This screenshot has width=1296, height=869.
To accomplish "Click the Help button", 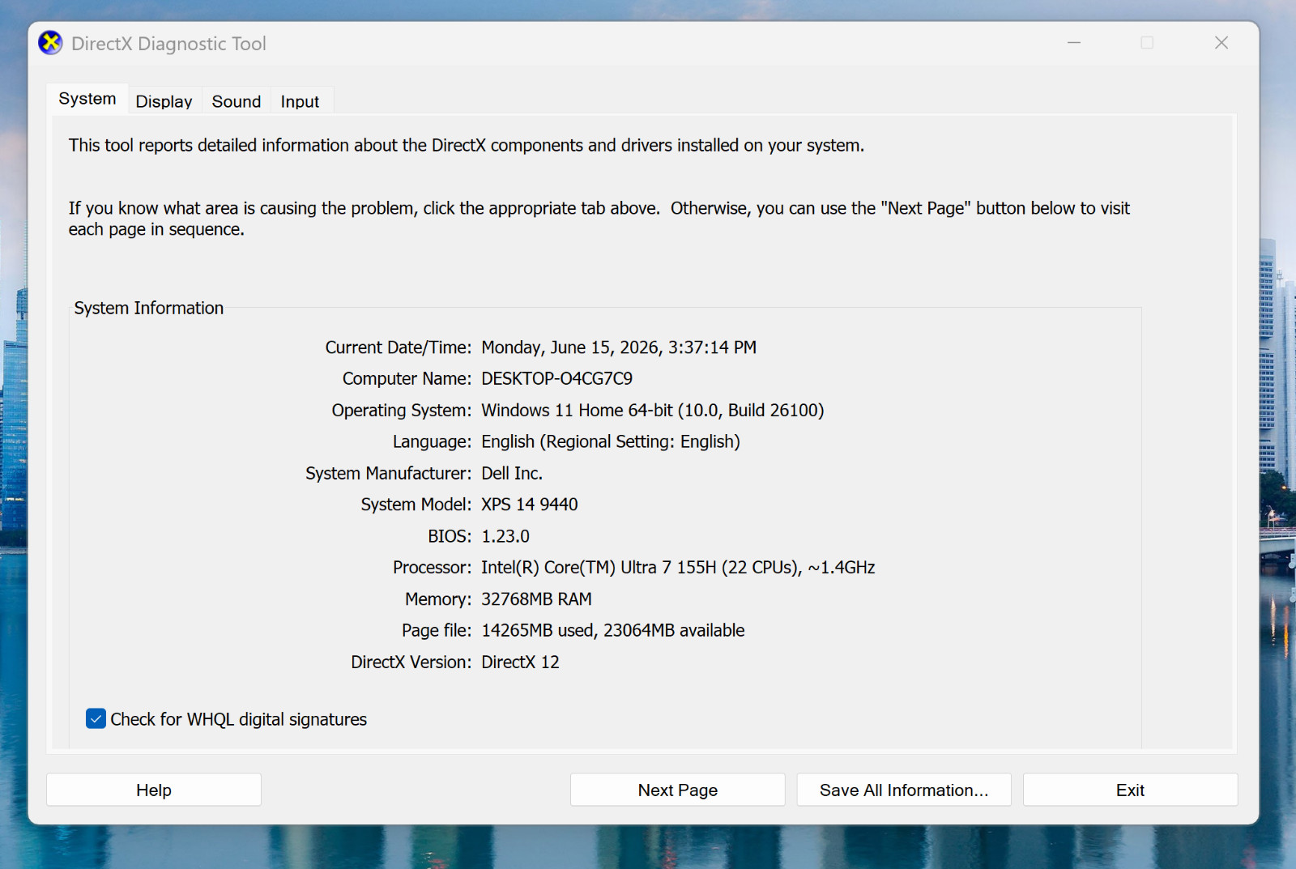I will [x=154, y=790].
